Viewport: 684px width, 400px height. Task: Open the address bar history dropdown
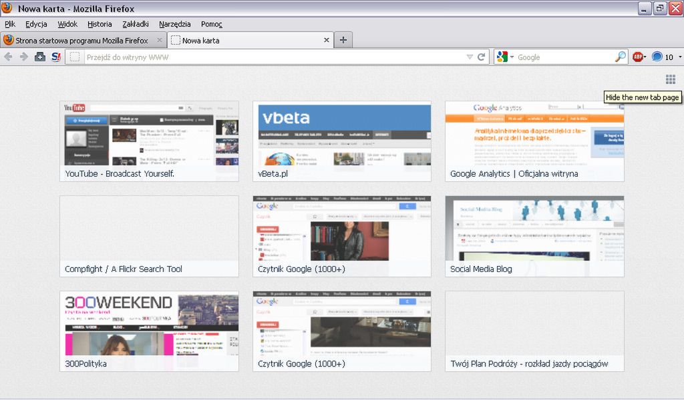tap(470, 57)
